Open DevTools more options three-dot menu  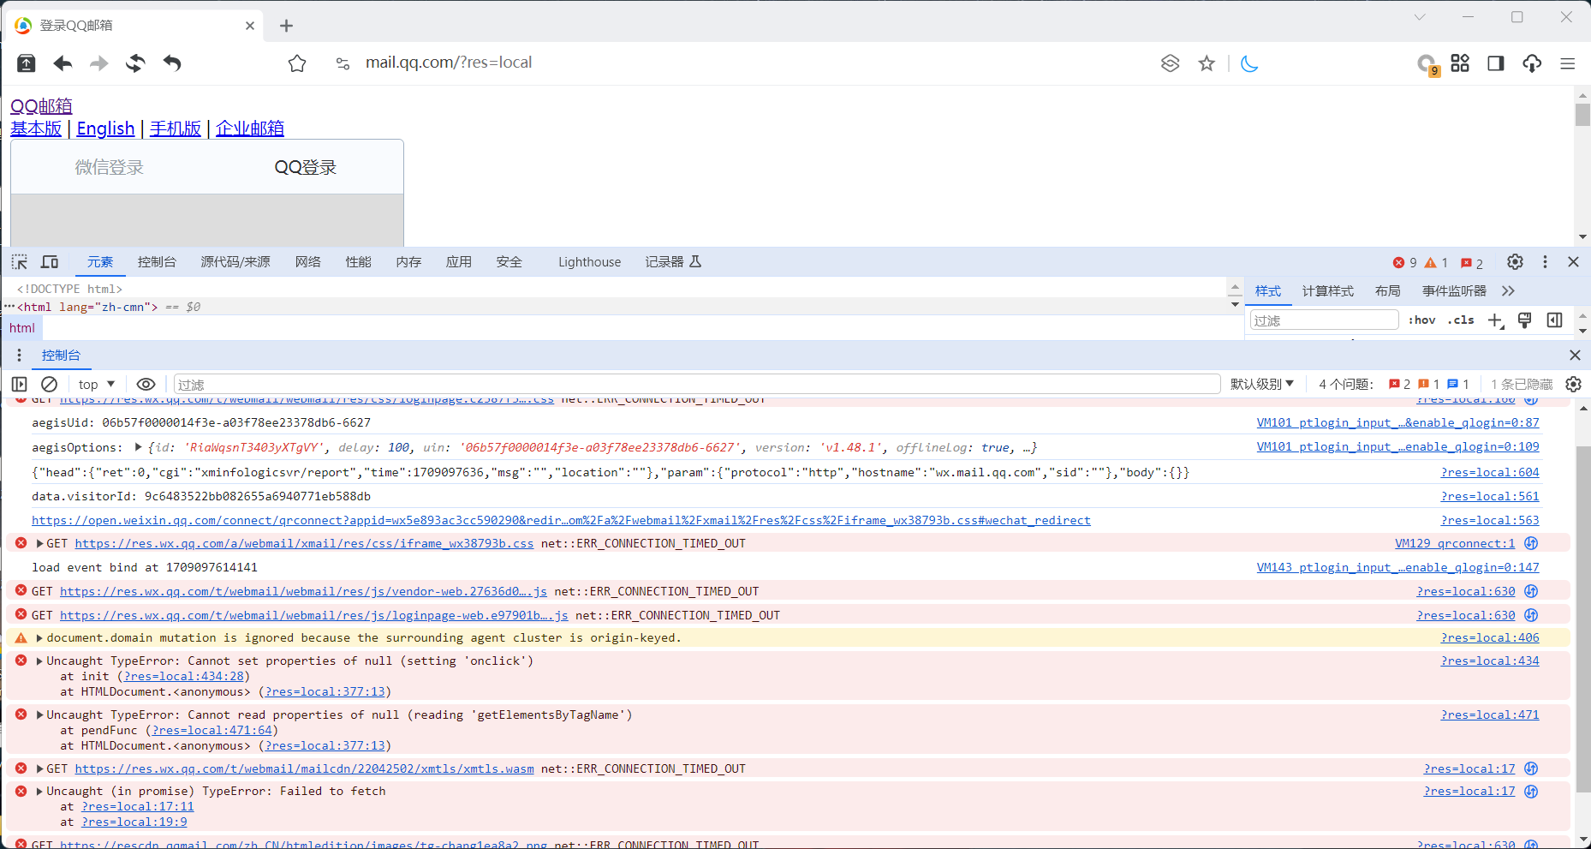(1545, 262)
